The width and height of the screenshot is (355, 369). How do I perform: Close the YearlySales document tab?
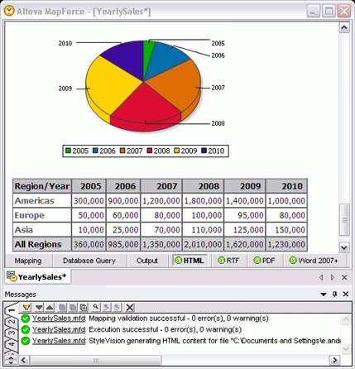click(344, 277)
